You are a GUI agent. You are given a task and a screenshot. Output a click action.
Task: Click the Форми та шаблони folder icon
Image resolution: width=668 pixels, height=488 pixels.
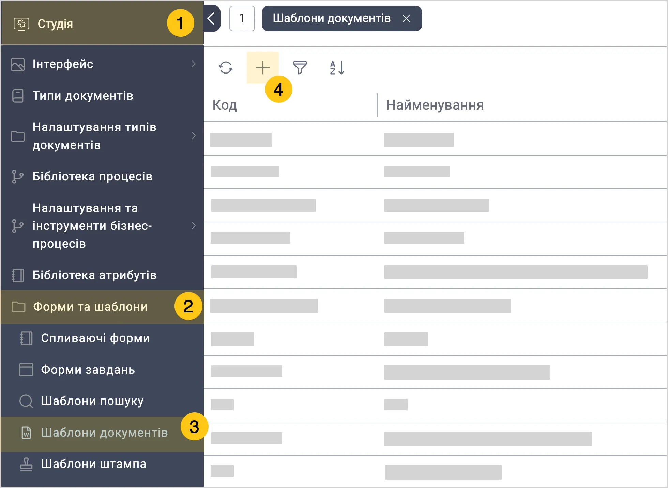(18, 307)
